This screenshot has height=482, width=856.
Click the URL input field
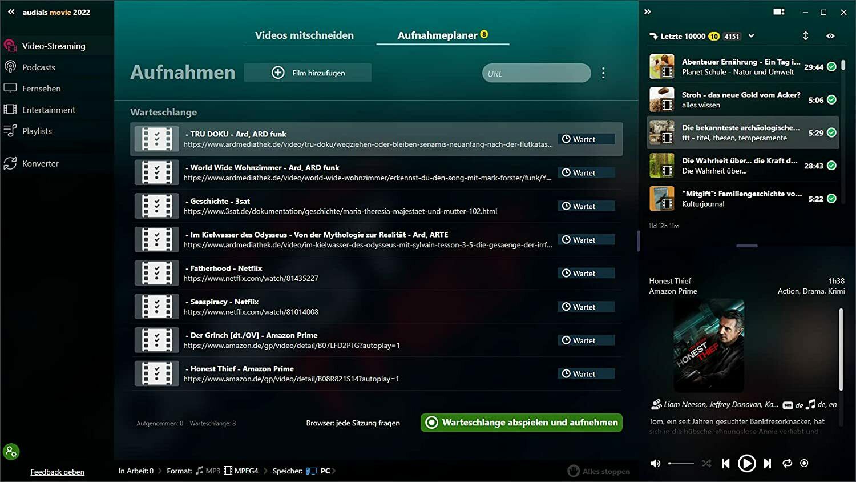point(536,73)
